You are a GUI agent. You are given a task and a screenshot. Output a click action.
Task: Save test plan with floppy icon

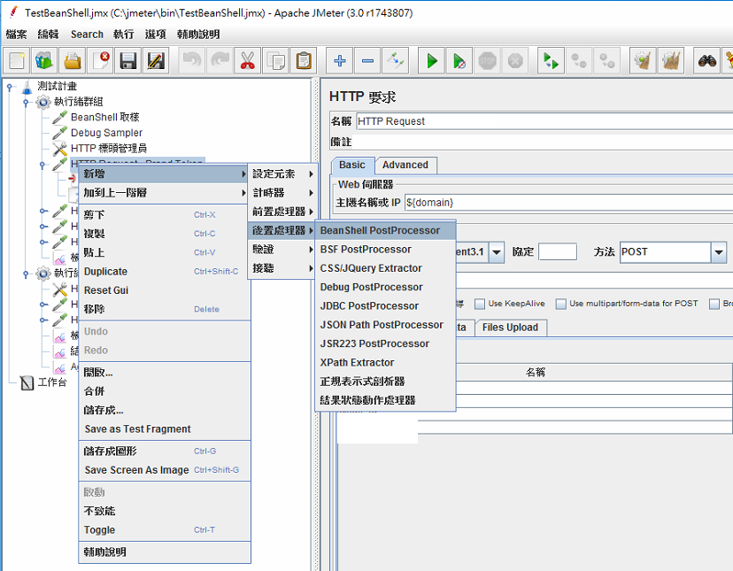[x=128, y=61]
